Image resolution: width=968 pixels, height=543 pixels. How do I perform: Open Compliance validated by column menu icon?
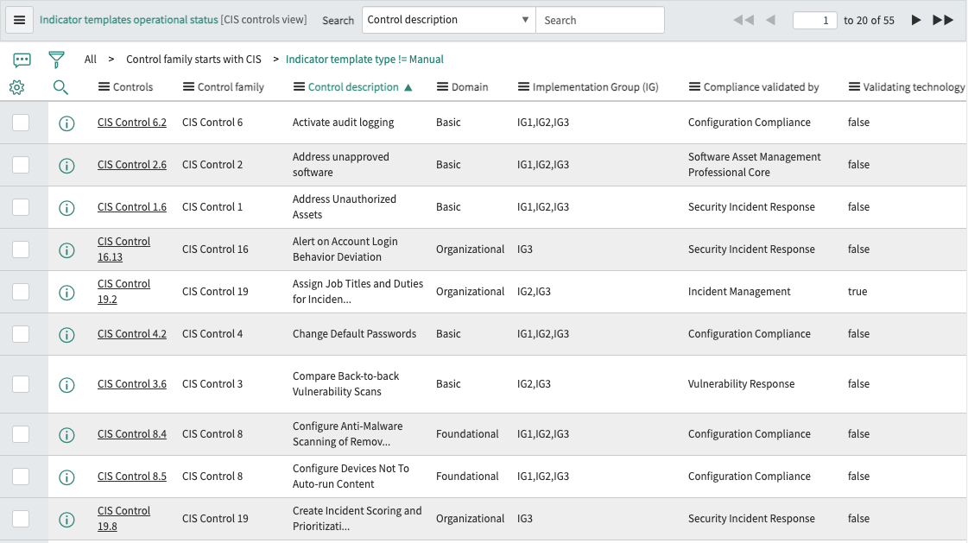[694, 87]
